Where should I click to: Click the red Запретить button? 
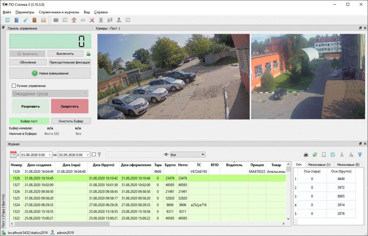point(69,106)
